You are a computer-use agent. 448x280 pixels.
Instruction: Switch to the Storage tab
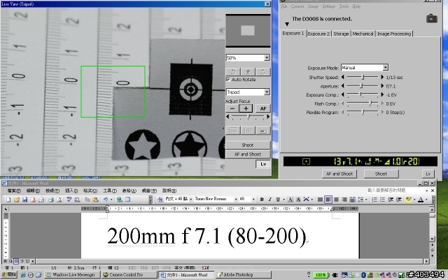coord(341,34)
